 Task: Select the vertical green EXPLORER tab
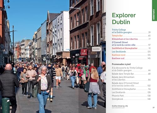[x=154, y=10]
